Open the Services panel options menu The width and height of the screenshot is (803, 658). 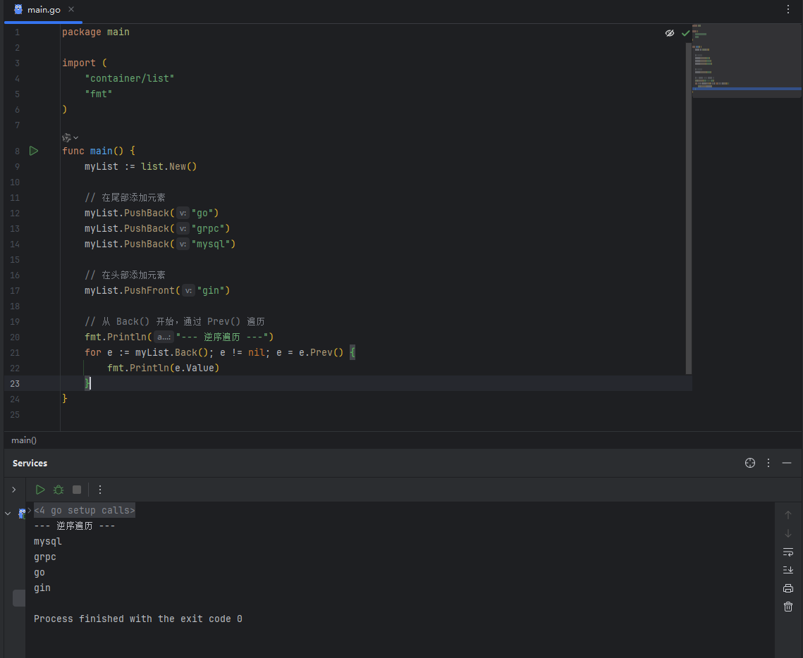tap(768, 463)
